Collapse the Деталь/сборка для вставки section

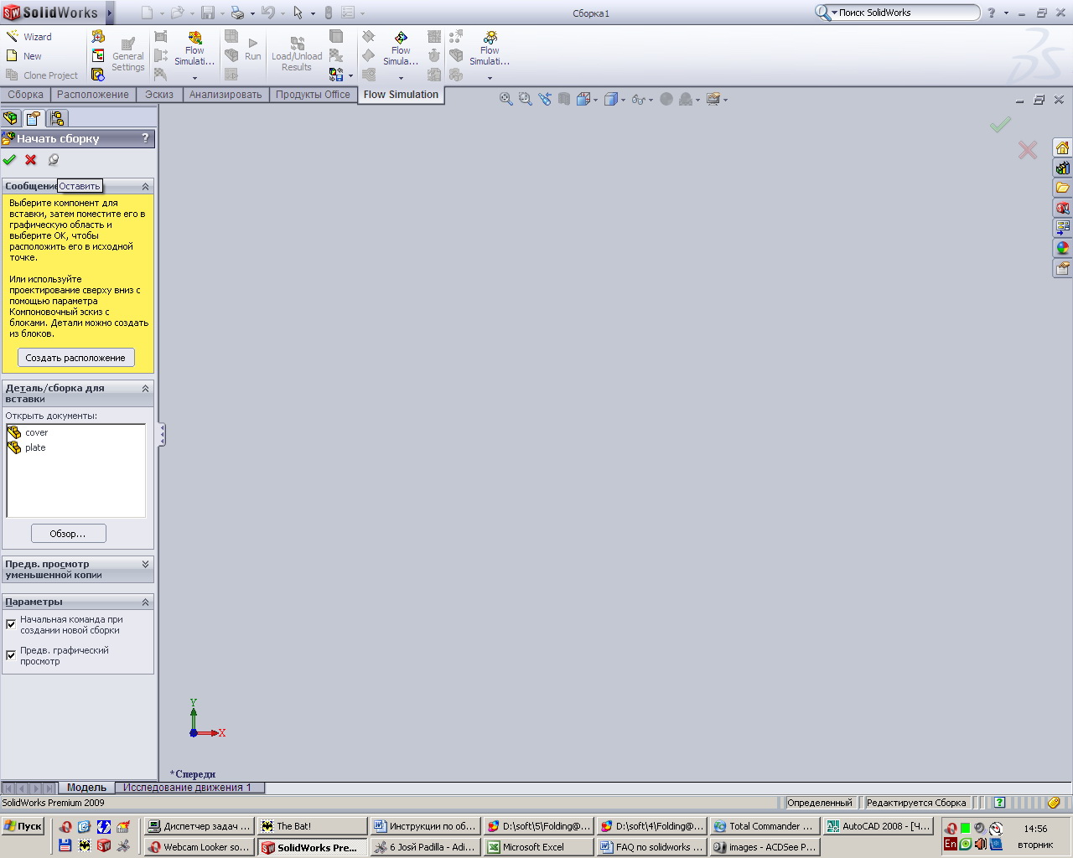tap(145, 388)
